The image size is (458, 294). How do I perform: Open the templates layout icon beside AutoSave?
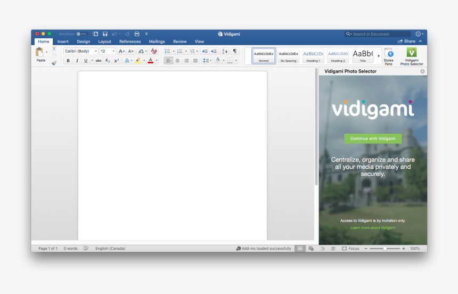coord(95,34)
